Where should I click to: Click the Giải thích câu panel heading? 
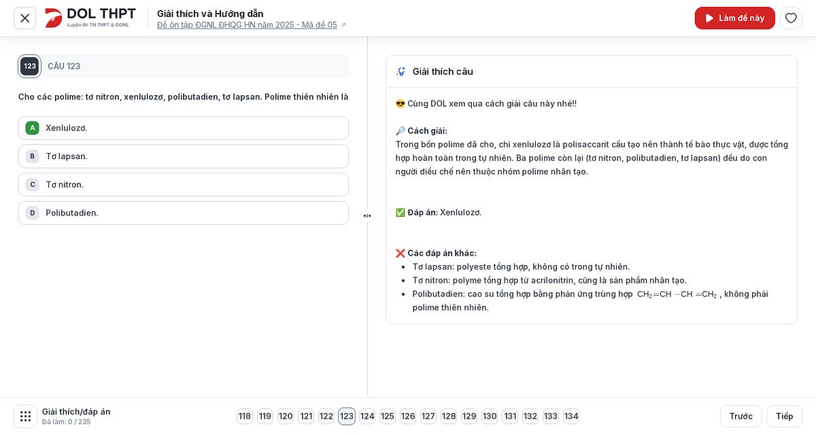point(443,71)
